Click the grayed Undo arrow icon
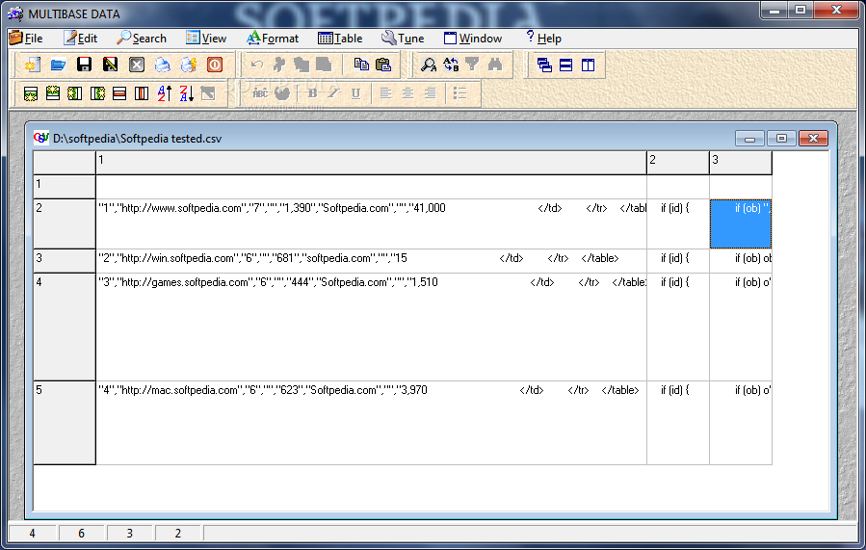866x550 pixels. [257, 65]
